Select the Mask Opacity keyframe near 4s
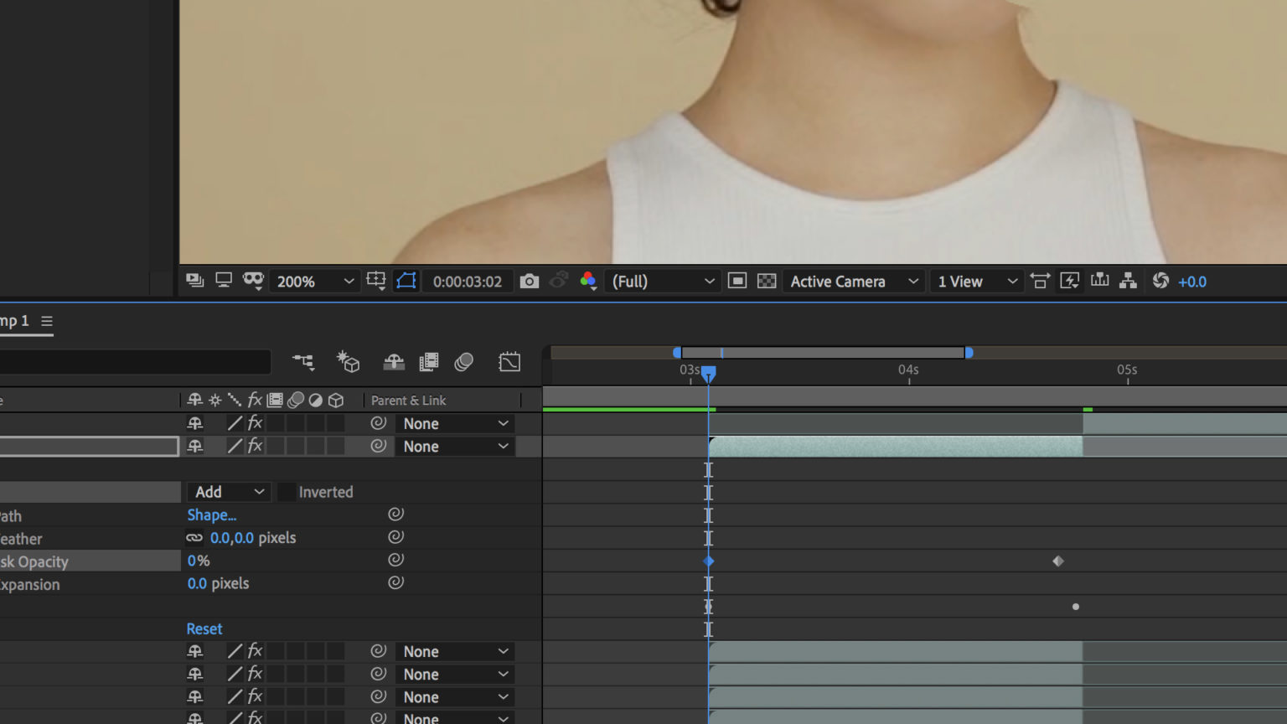Viewport: 1287px width, 724px height. coord(1057,561)
